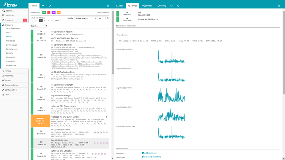Open Contacts in the sidebar
This screenshot has width=285, height=160.
click(x=9, y=53)
